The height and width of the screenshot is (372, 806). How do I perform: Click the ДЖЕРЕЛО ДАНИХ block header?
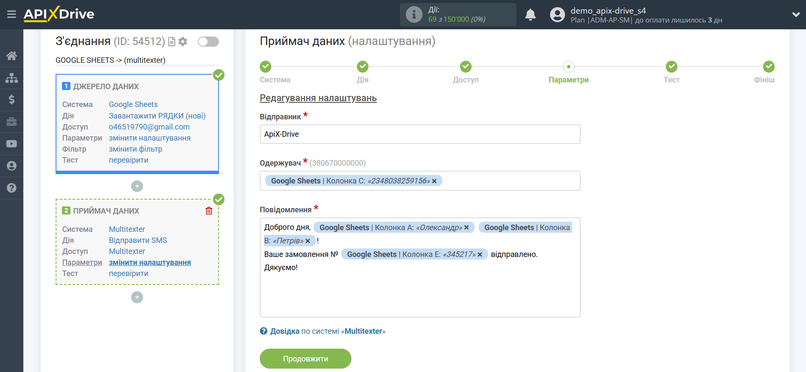coord(106,87)
